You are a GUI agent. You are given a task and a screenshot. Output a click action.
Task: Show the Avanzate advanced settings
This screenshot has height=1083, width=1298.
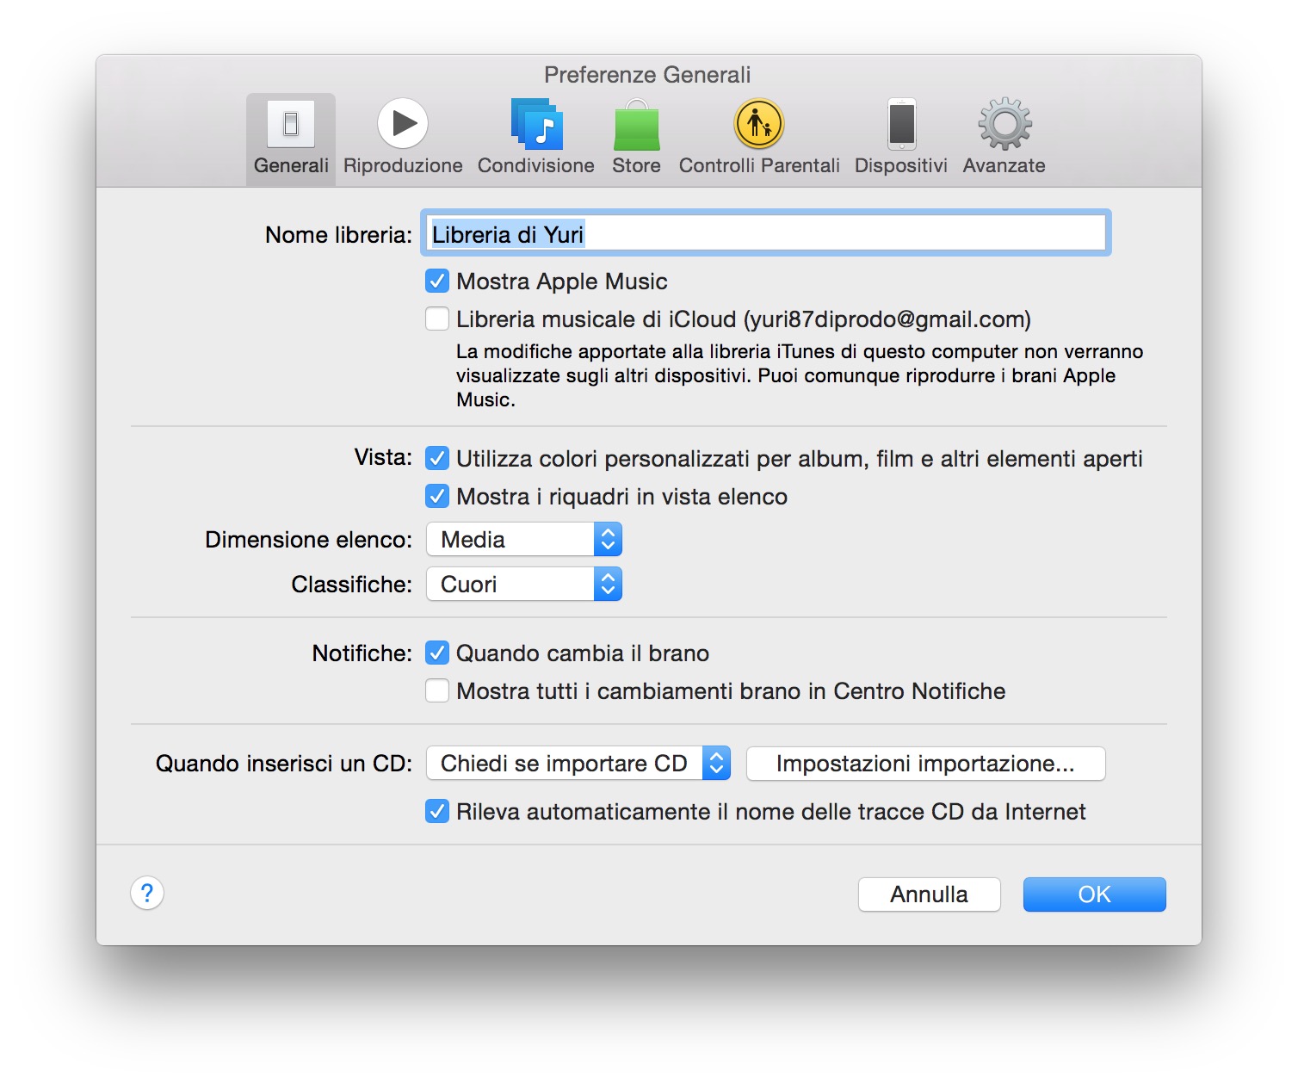[x=1004, y=138]
